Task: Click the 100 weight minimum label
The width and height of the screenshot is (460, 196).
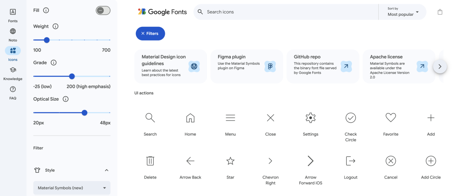Action: (37, 50)
